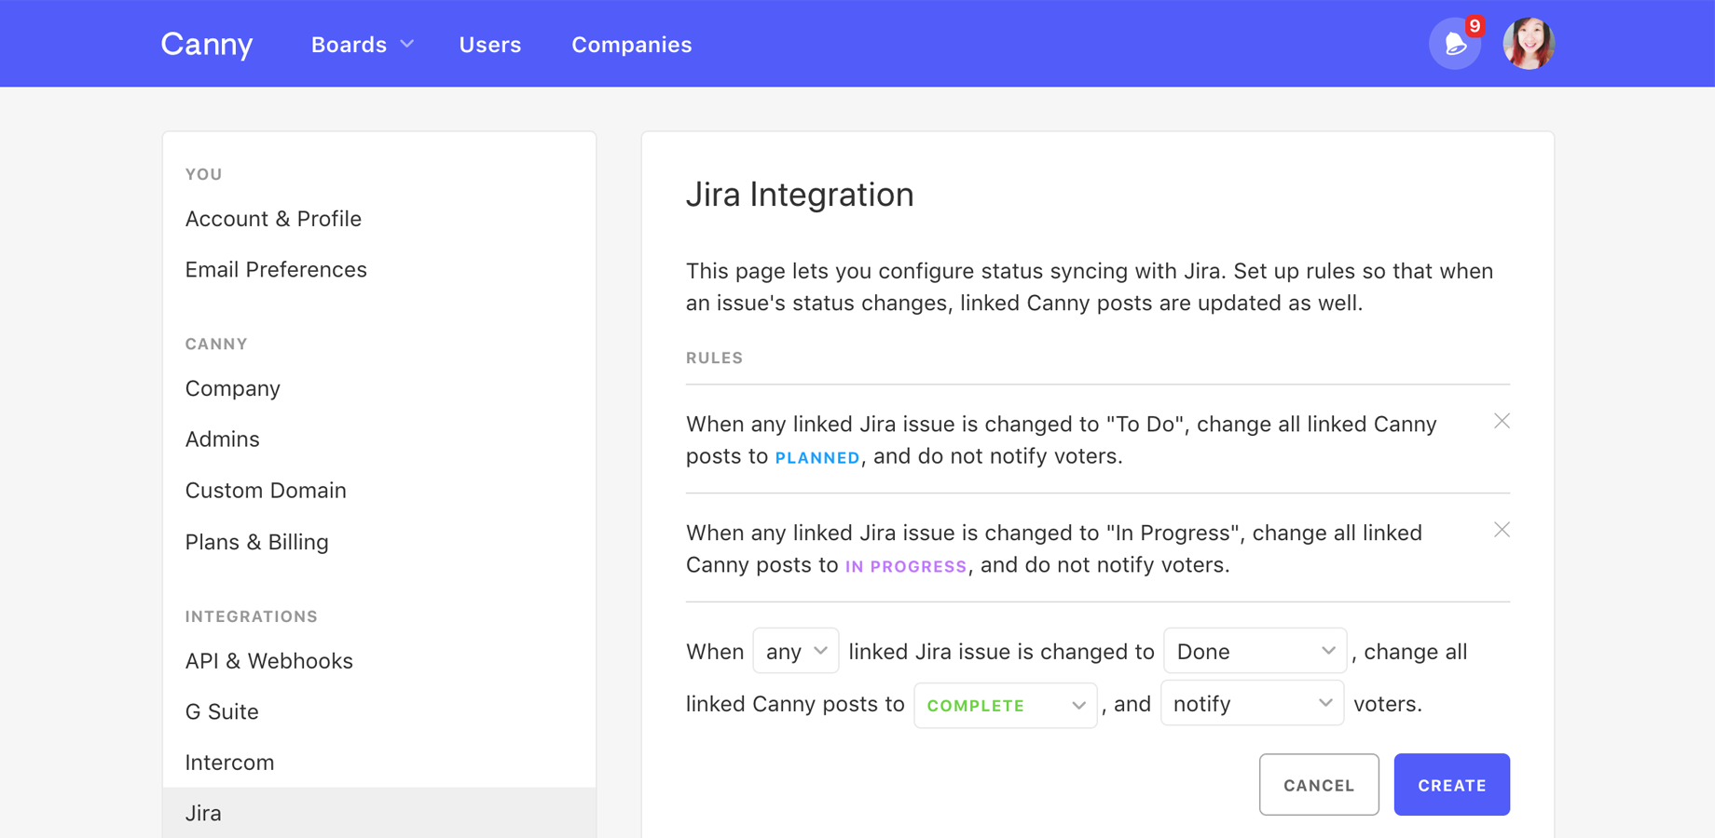1715x838 pixels.
Task: Open the notifications bell icon
Action: [1454, 44]
